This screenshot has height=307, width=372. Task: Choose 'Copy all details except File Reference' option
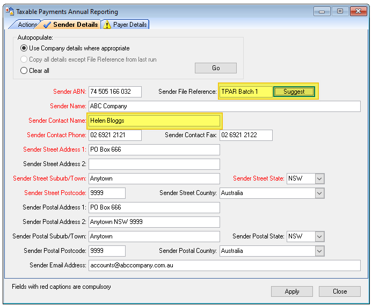pos(24,59)
